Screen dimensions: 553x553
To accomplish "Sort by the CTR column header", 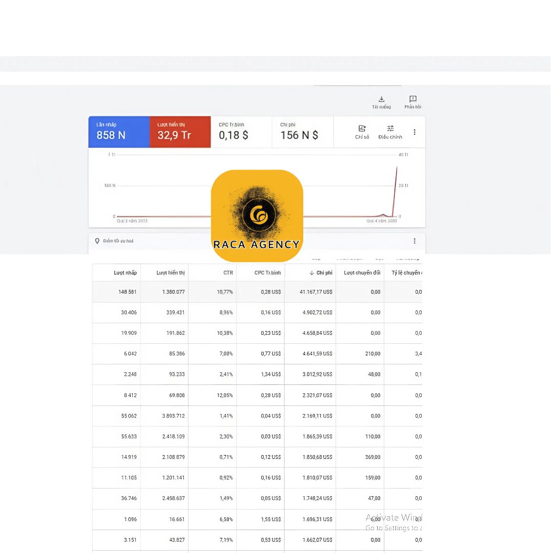I will coord(228,273).
